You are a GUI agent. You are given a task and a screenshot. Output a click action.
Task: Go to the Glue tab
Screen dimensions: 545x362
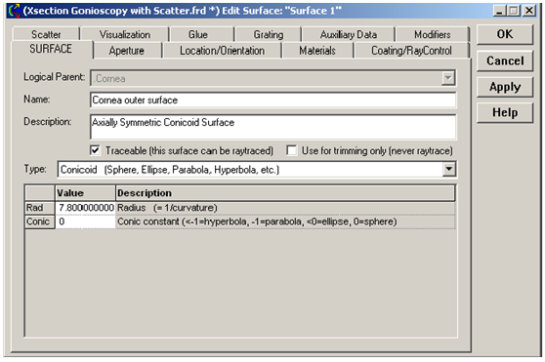point(198,34)
